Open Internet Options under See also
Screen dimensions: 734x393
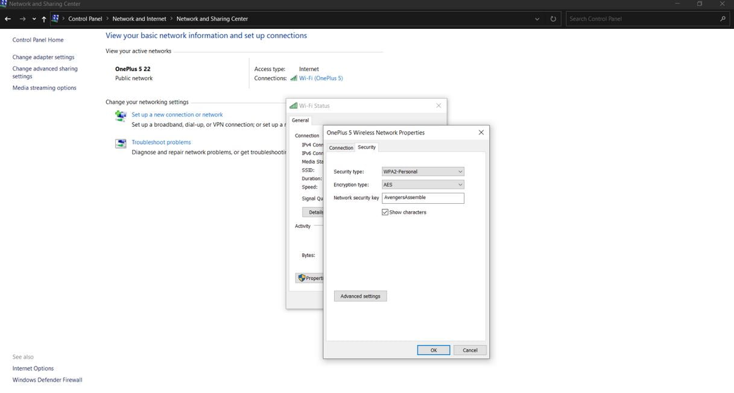[x=33, y=368]
